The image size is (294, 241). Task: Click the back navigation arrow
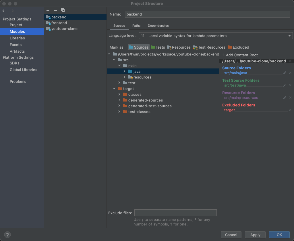pos(4,11)
